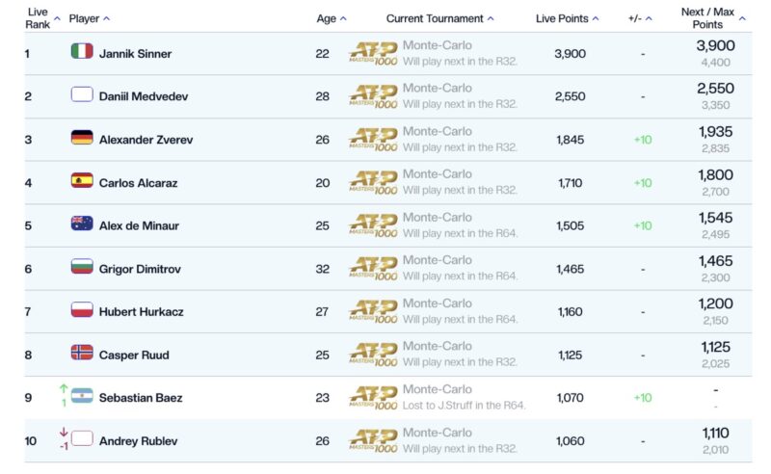
Task: Open Grigor Dimitrov's player profile
Action: [140, 269]
